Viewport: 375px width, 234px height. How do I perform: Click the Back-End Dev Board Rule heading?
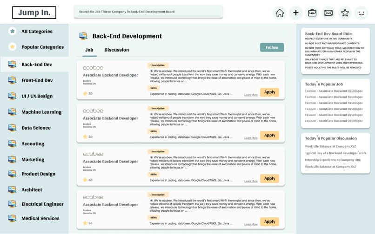(x=328, y=34)
